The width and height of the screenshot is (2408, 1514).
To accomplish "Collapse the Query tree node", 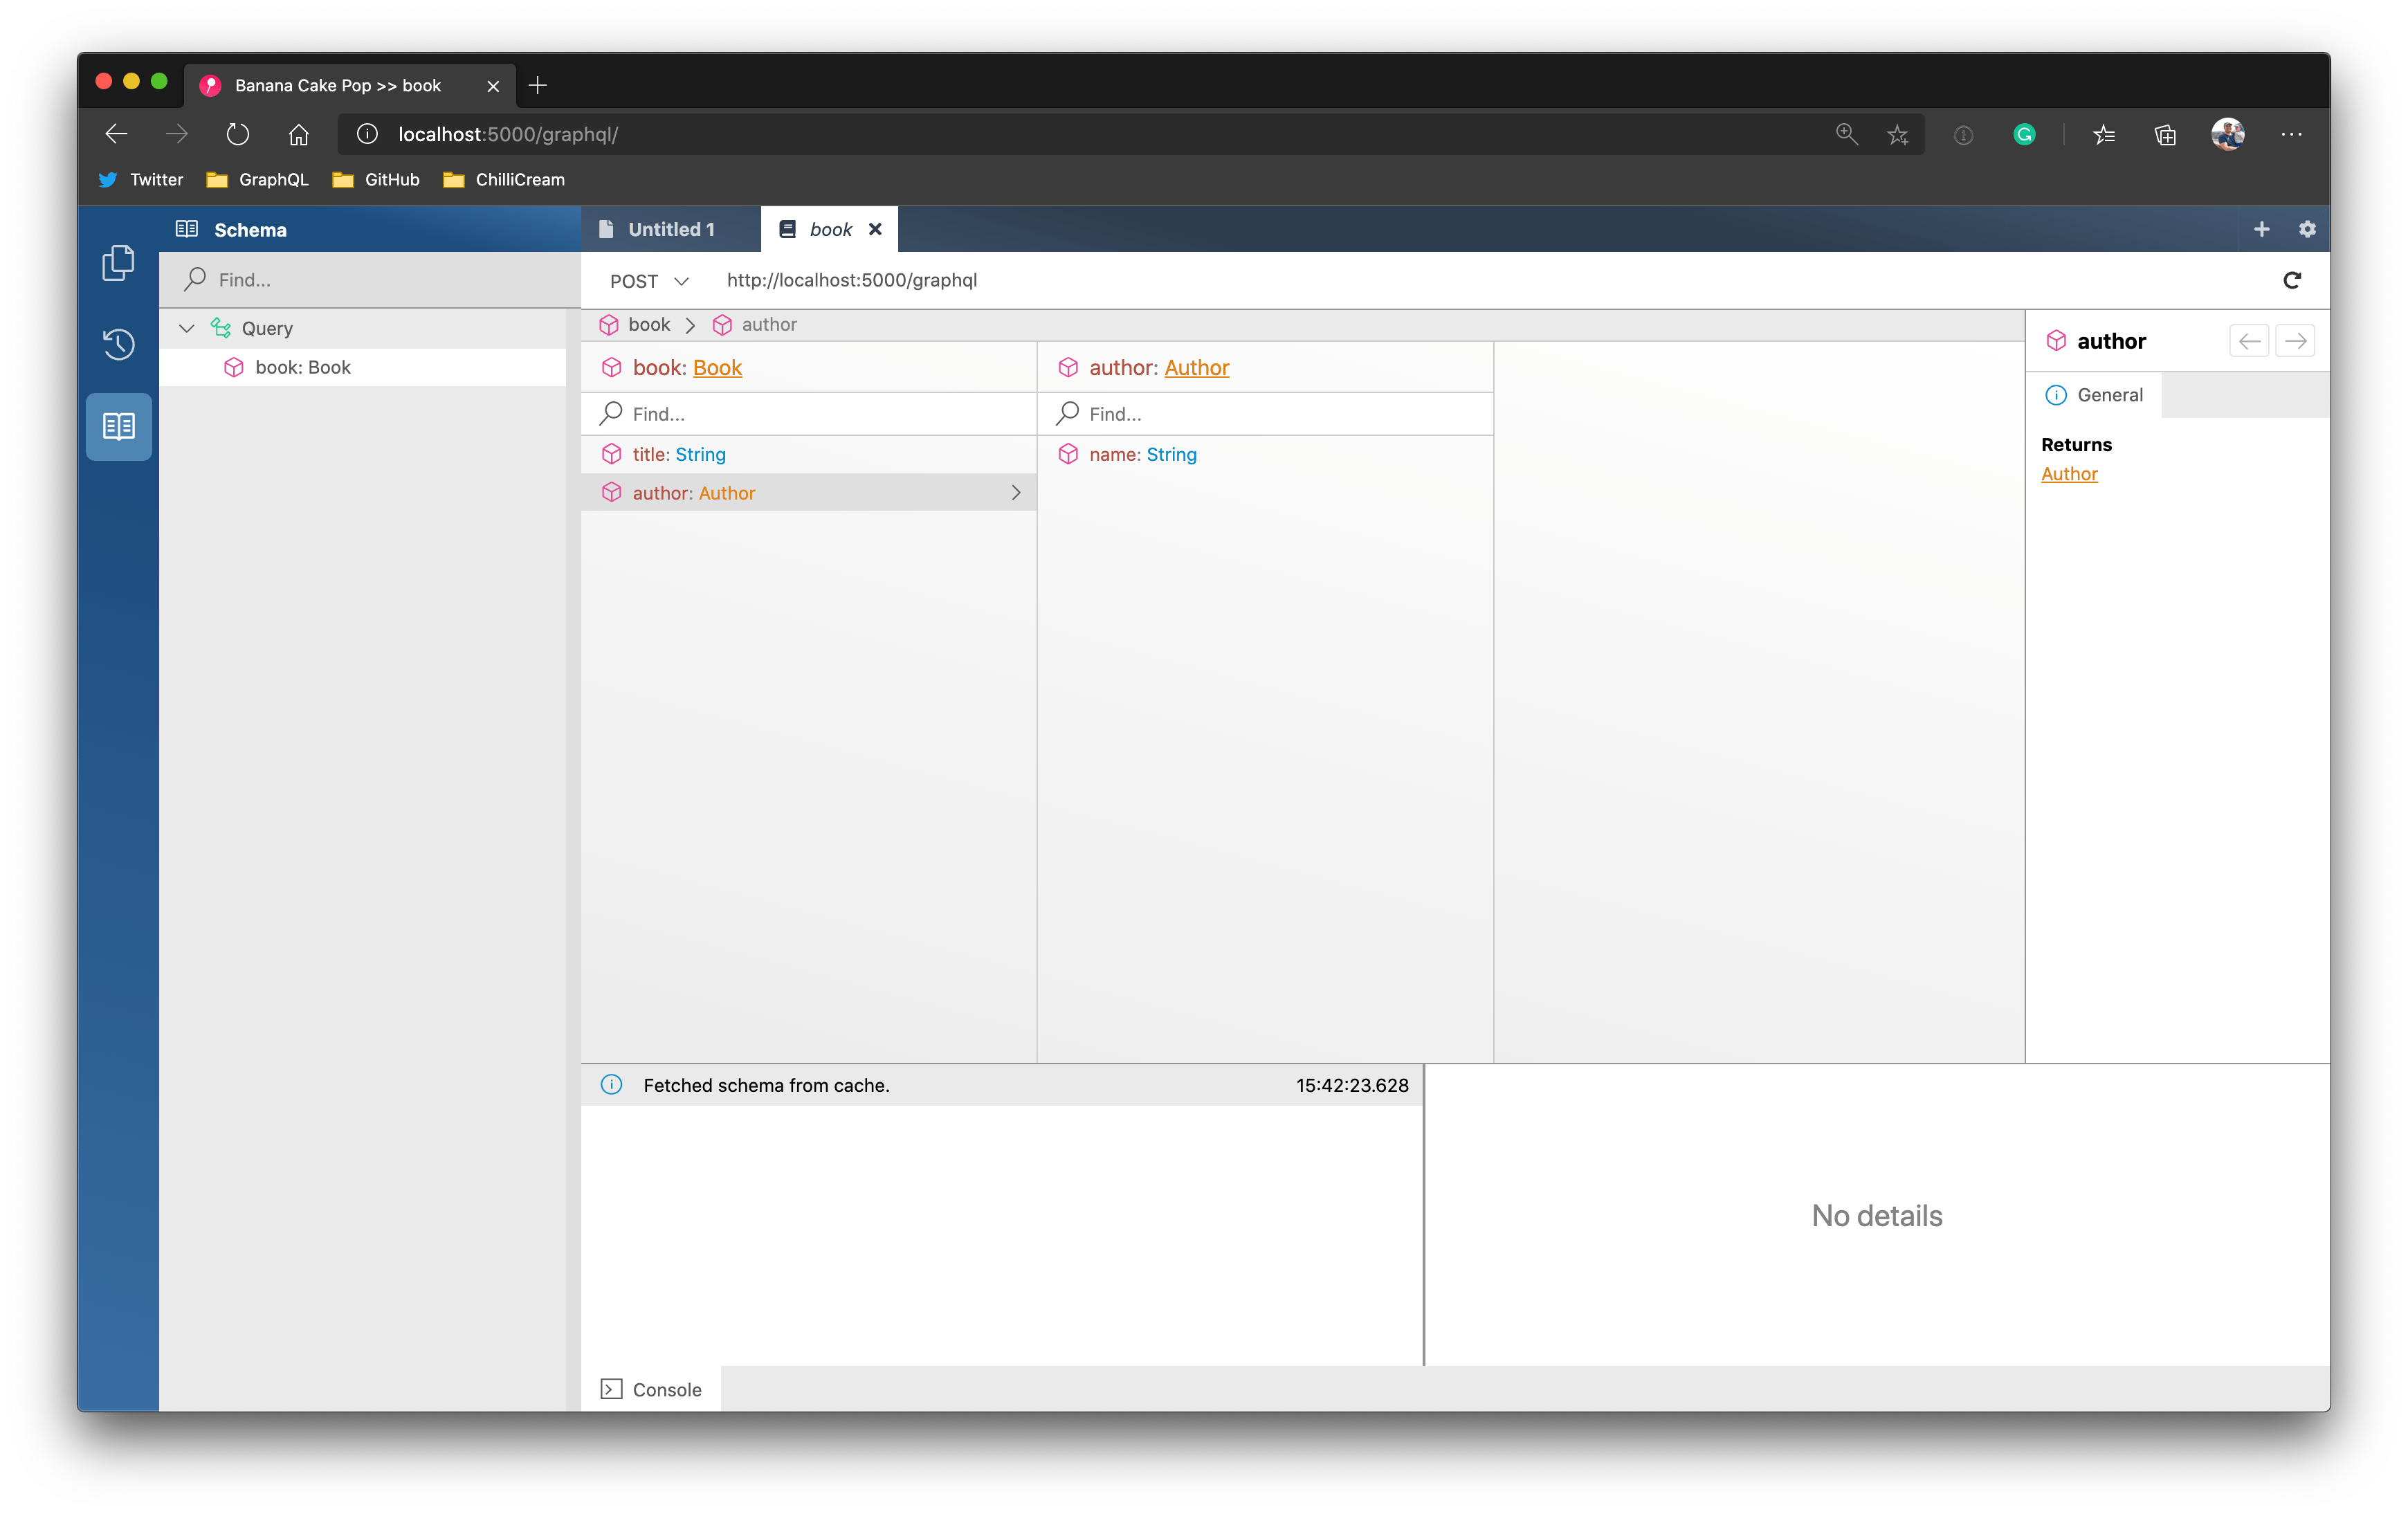I will pyautogui.click(x=186, y=328).
